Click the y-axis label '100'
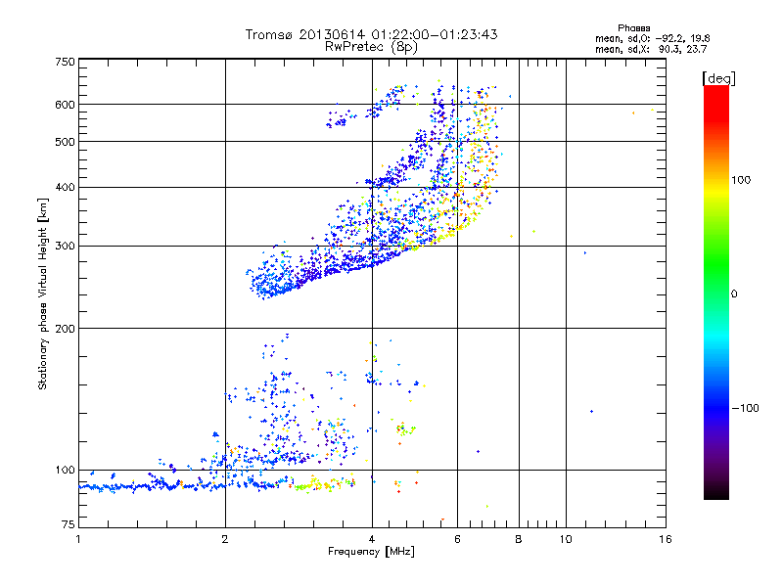 tap(65, 471)
